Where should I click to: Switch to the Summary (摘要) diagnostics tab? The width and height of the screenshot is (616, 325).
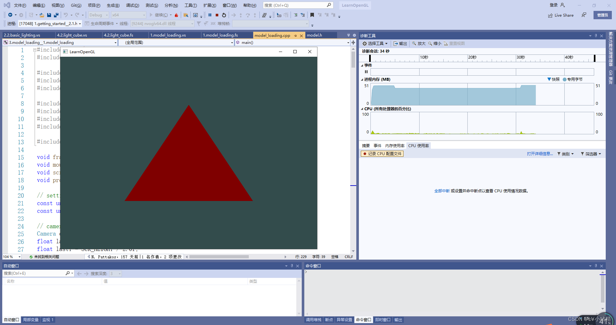click(x=366, y=146)
